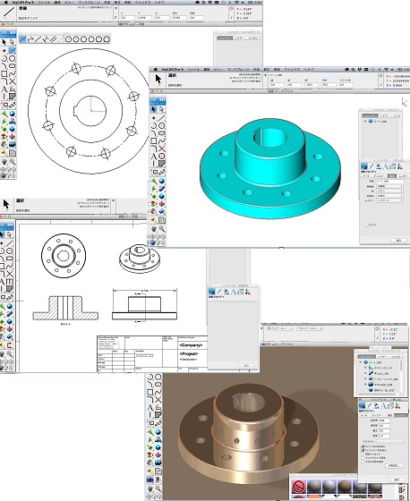Click the X coordinate input field in the 2D sketch window
410x501 pixels.
[x=127, y=18]
